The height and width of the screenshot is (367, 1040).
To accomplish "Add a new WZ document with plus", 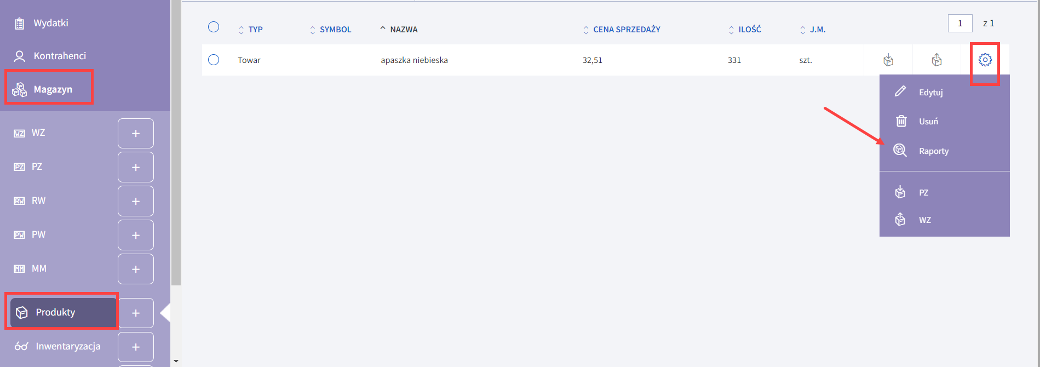I will pos(136,134).
